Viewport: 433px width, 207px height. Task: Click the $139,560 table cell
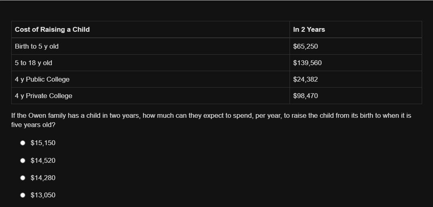(356, 63)
